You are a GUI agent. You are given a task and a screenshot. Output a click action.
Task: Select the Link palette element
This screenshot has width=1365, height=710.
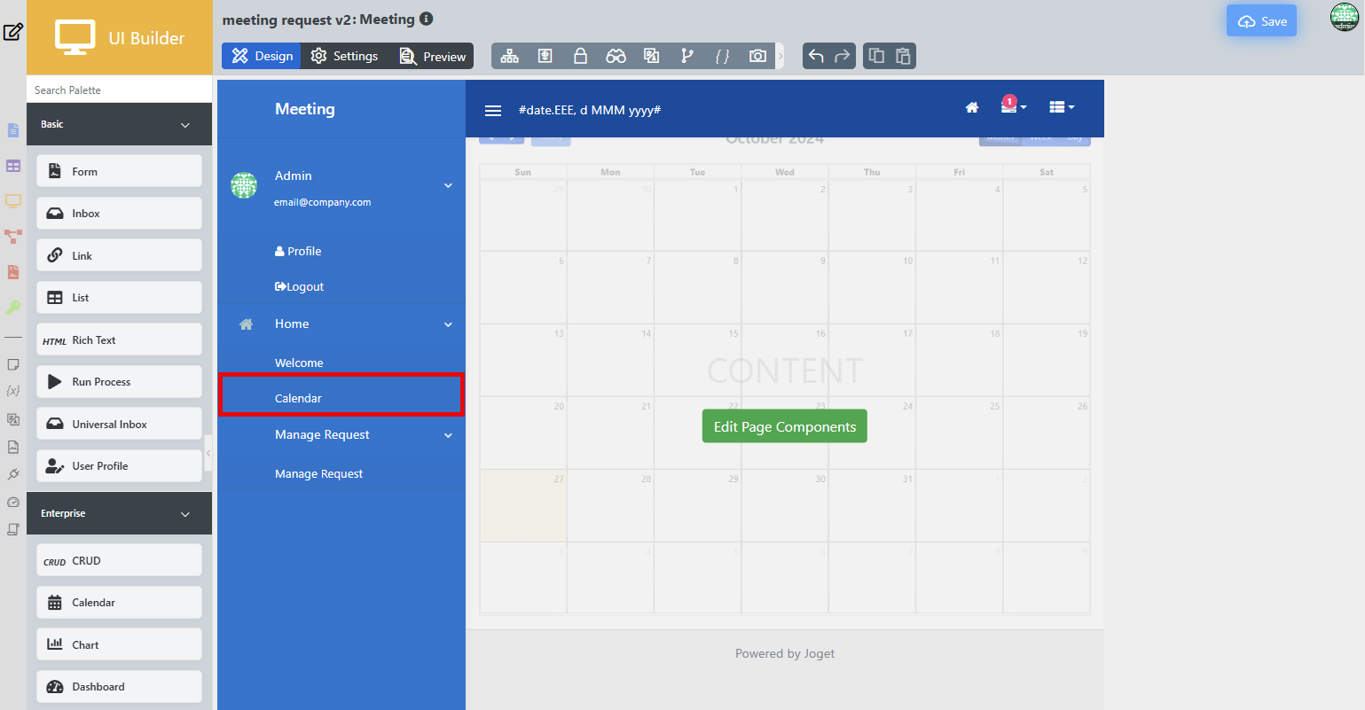pyautogui.click(x=119, y=255)
